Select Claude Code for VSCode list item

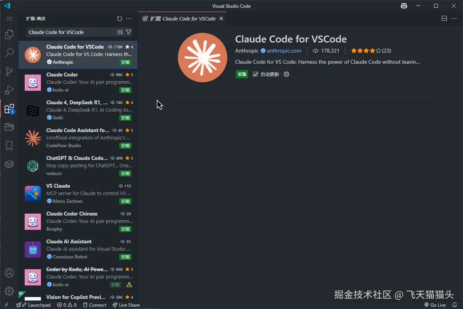pyautogui.click(x=78, y=54)
